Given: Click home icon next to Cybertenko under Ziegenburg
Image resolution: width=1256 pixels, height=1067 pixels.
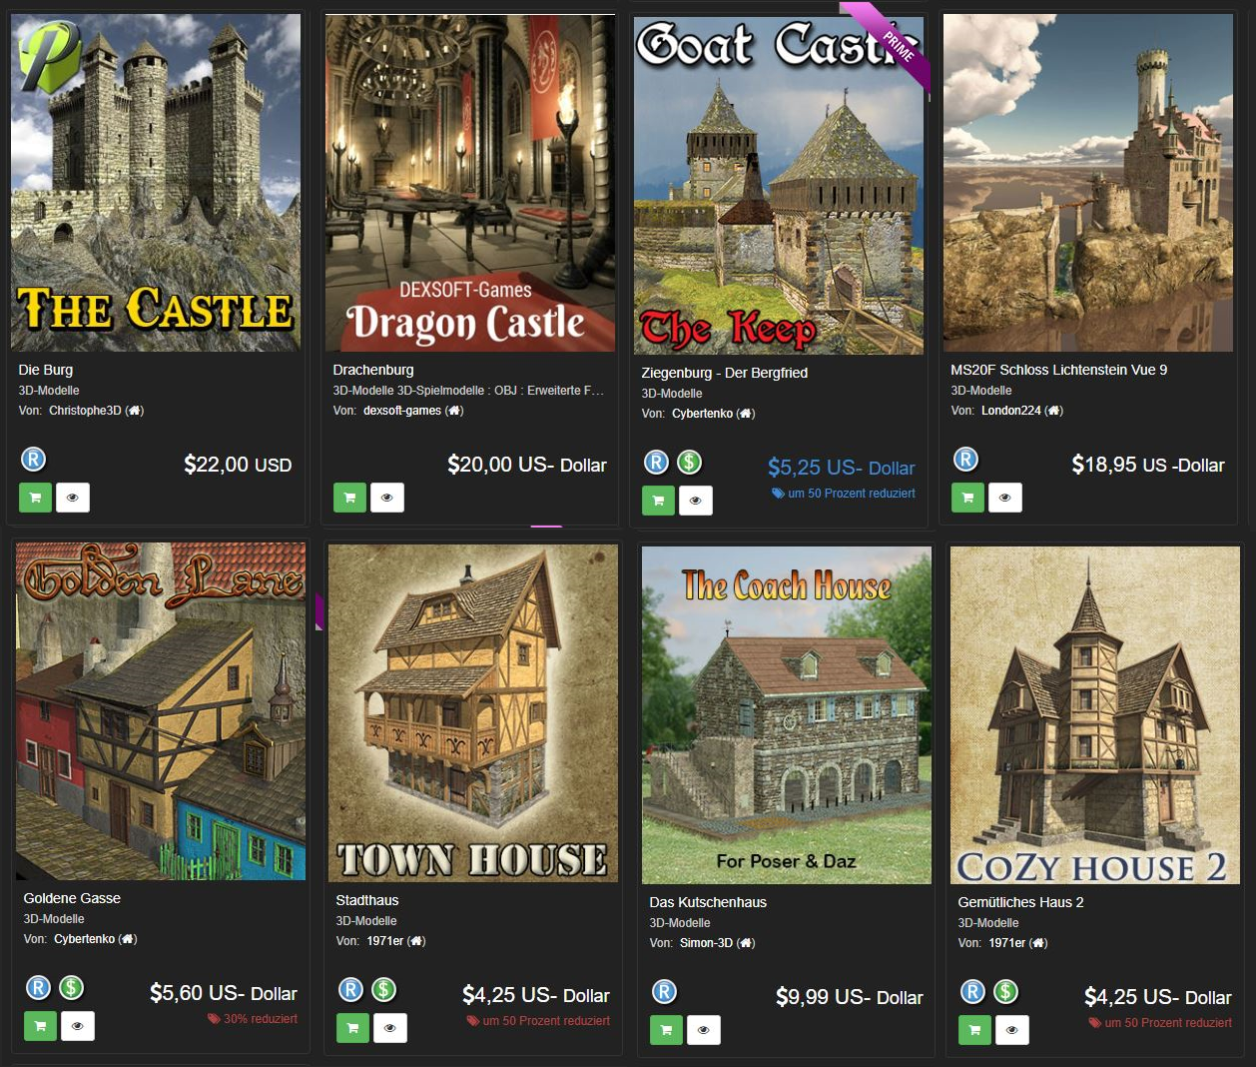Looking at the screenshot, I should click(x=746, y=414).
